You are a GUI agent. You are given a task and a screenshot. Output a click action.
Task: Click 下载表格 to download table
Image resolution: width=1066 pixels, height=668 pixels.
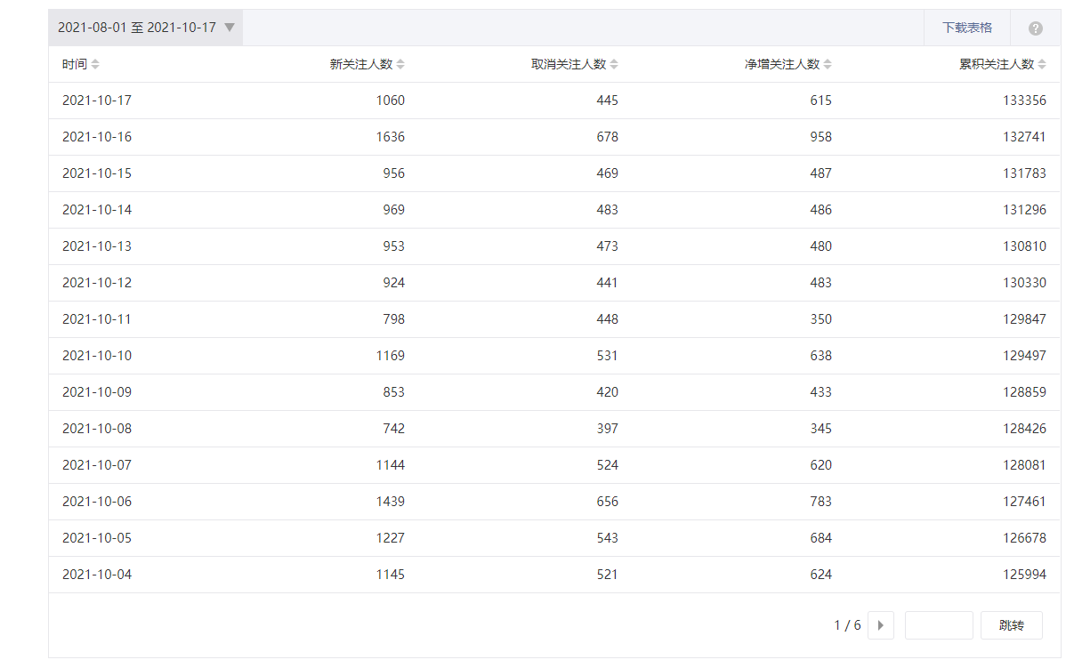[967, 28]
